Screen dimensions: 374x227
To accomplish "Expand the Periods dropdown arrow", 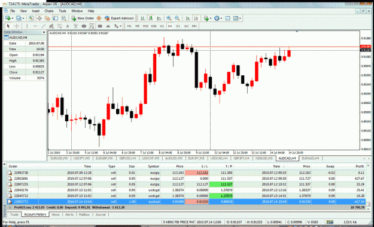I will pyautogui.click(x=221, y=19).
